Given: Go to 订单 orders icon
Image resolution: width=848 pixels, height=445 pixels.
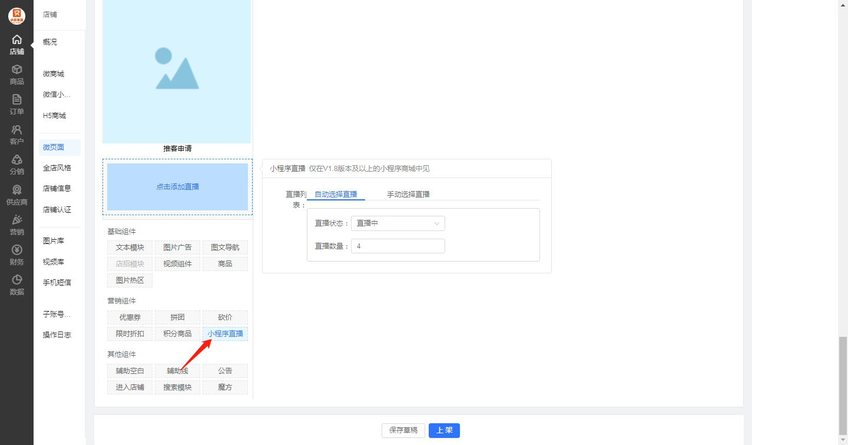Looking at the screenshot, I should coord(16,105).
